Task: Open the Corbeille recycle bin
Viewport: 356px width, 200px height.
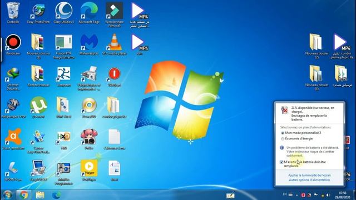Action: pos(13,12)
